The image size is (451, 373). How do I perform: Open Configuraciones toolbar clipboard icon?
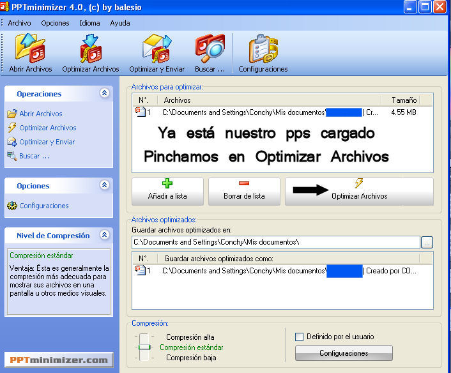click(x=263, y=49)
